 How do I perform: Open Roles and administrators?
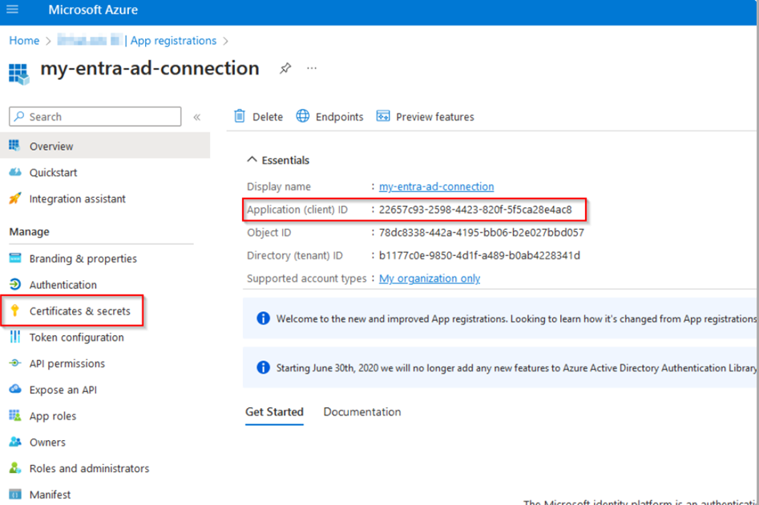point(105,468)
